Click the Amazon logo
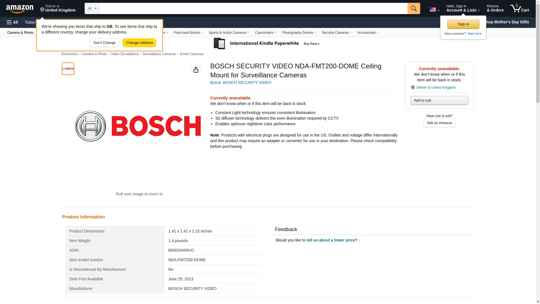Viewport: 540px width, 304px height. (x=20, y=9)
